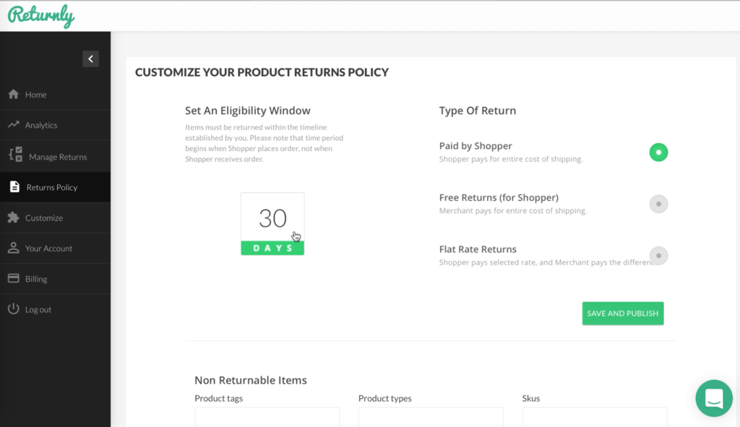
Task: Click the Your Account person icon
Action: pyautogui.click(x=13, y=248)
